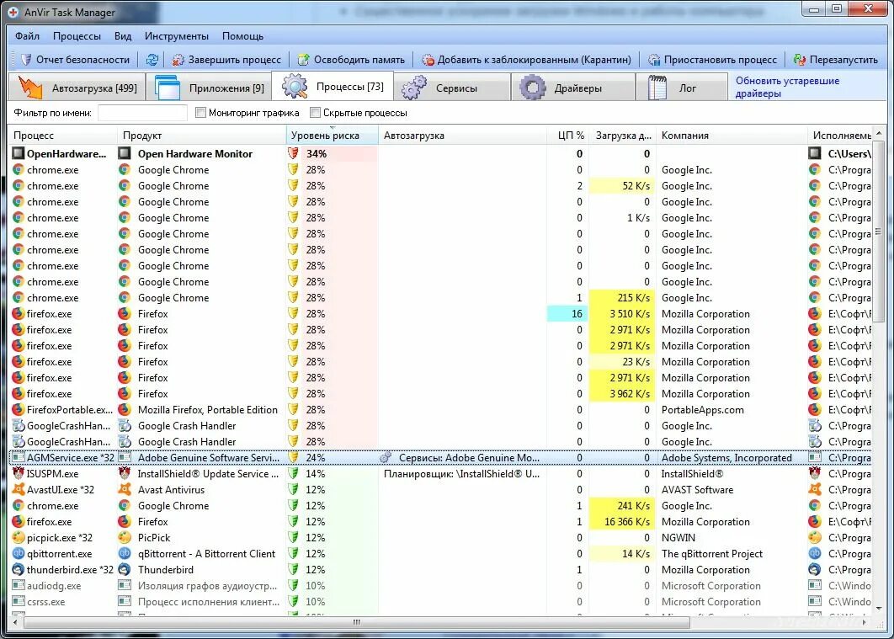Screen dimensions: 894x639
Task: Switch to the Сервисы tab
Action: pos(451,88)
